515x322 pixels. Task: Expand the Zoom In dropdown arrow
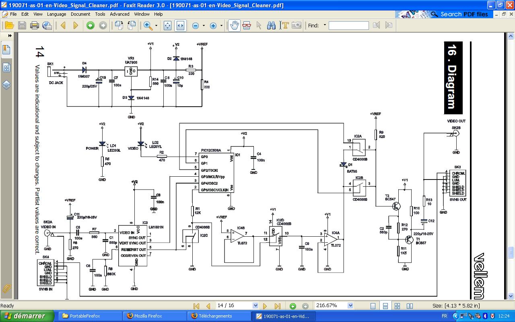(221, 25)
